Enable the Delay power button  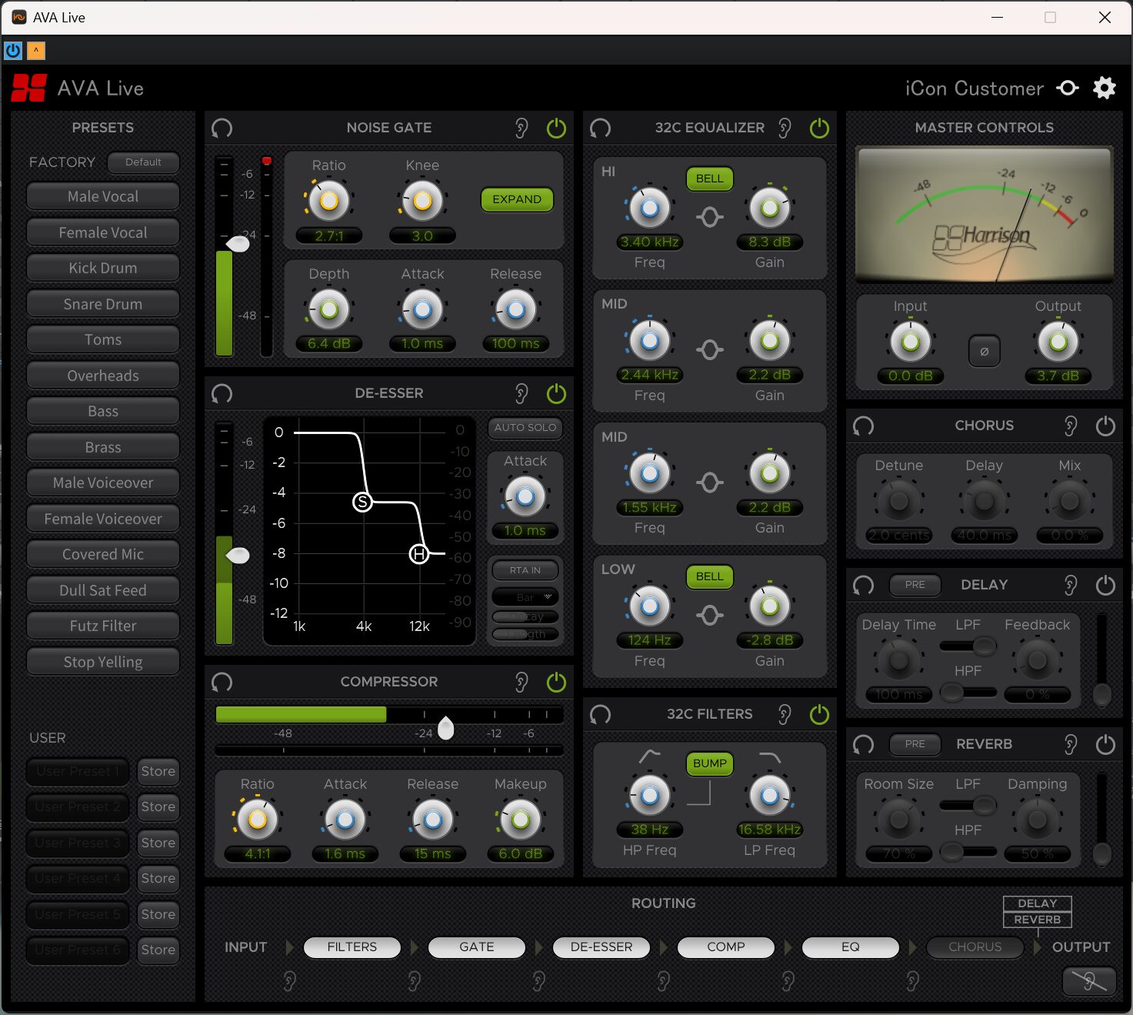pyautogui.click(x=1105, y=585)
